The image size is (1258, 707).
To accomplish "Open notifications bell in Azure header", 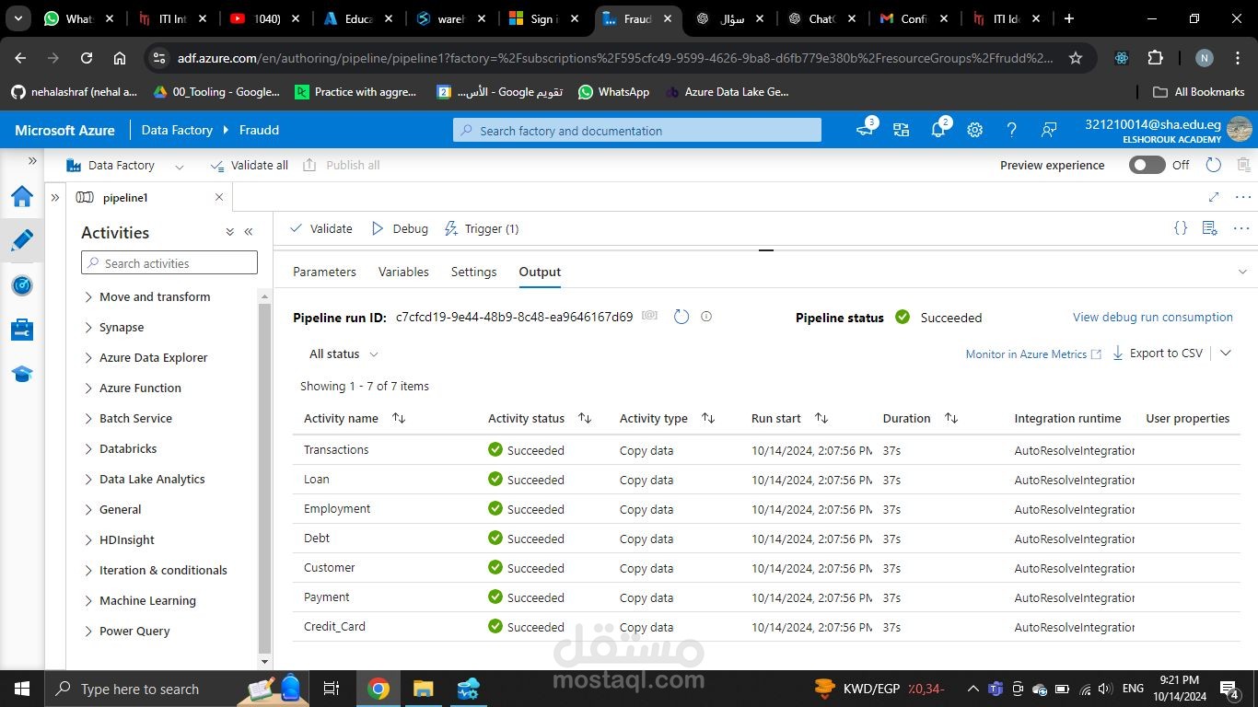I will pyautogui.click(x=938, y=130).
